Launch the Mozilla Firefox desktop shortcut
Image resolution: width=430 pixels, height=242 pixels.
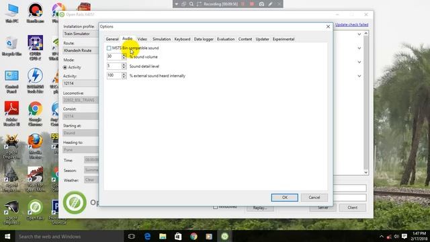[x=35, y=147]
